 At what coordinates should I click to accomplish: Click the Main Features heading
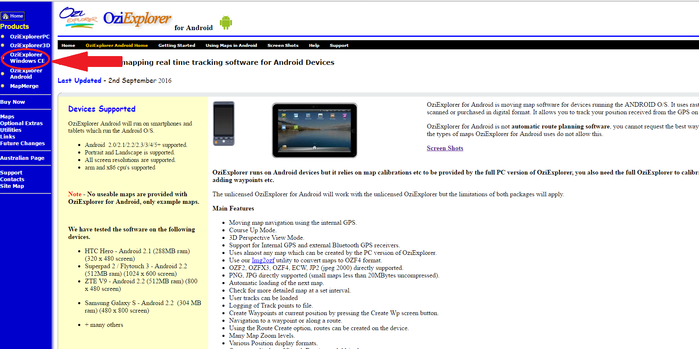click(x=233, y=208)
